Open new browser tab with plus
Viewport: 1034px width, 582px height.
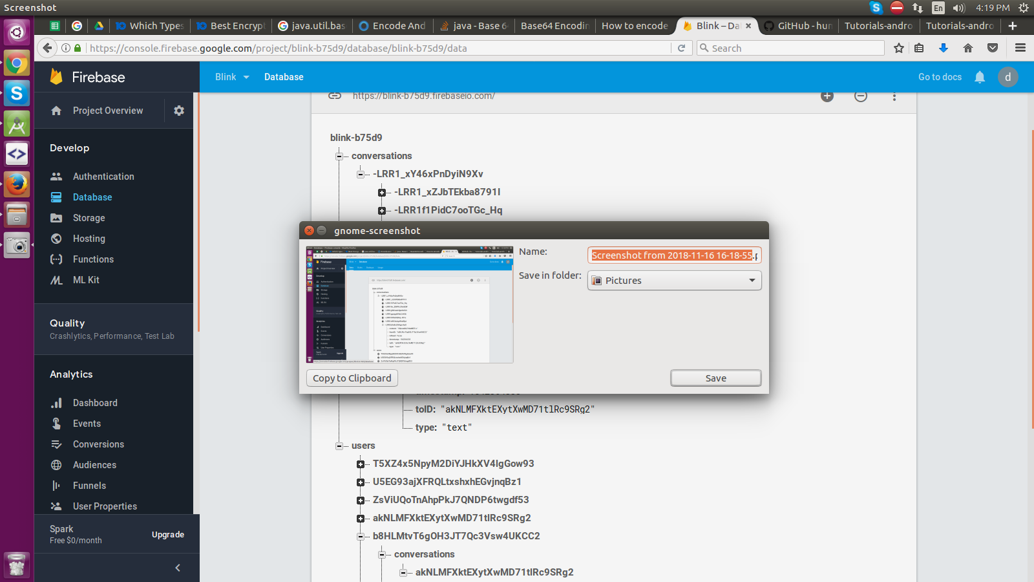1013,26
